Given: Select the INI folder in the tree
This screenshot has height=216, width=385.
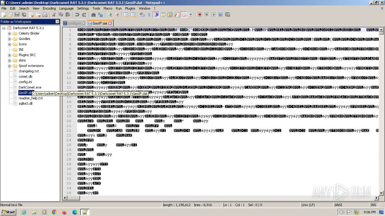Looking at the screenshot, I should 21,49.
